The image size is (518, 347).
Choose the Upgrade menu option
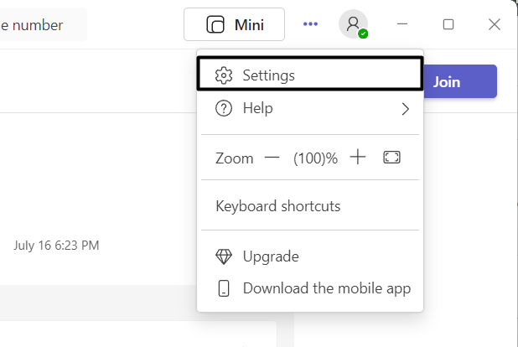click(271, 256)
